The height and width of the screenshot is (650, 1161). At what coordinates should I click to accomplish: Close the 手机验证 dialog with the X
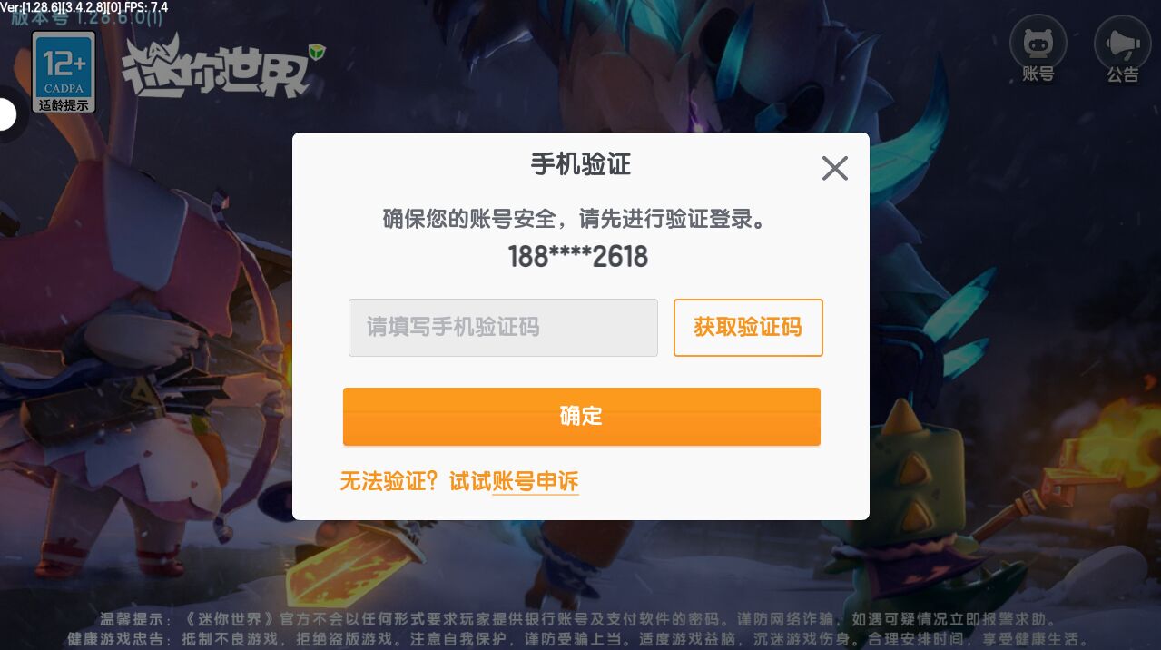tap(834, 168)
